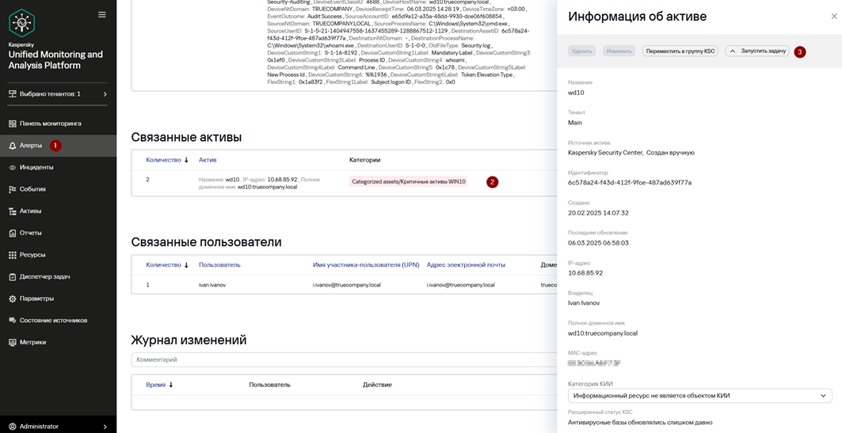Sort related assets by Количество column
This screenshot has height=433, width=842.
point(167,160)
